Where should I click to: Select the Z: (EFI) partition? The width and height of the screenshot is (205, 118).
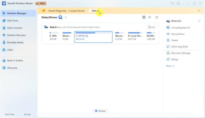[54, 36]
